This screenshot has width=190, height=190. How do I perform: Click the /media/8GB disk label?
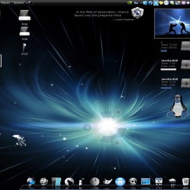click(x=170, y=60)
